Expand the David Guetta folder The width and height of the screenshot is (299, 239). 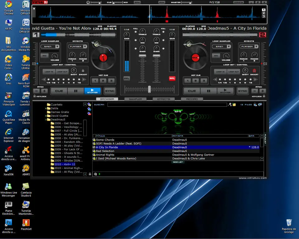46,116
